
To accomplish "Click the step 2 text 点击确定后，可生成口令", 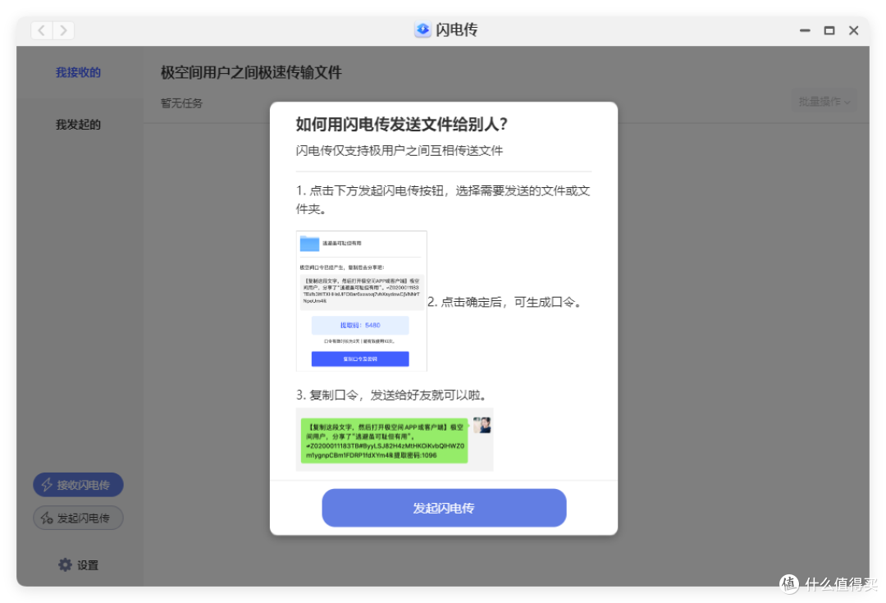I will coord(505,303).
